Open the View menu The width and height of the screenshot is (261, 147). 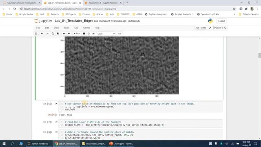click(x=56, y=28)
